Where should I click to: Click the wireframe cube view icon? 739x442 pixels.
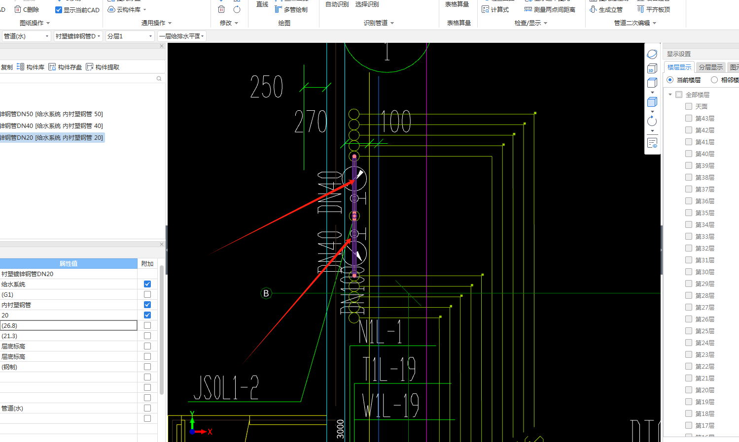click(652, 83)
